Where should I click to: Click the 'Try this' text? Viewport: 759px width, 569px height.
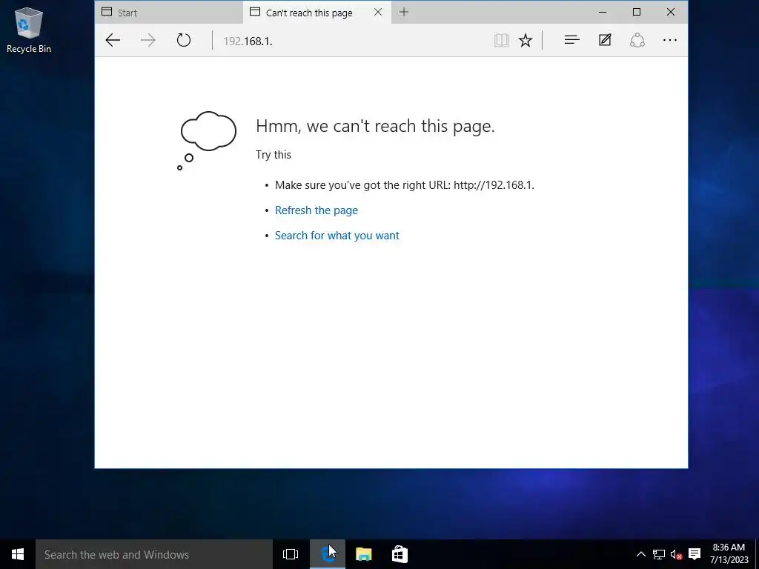click(x=274, y=155)
